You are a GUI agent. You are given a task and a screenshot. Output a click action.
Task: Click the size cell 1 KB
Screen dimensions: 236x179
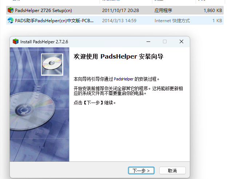217,21
